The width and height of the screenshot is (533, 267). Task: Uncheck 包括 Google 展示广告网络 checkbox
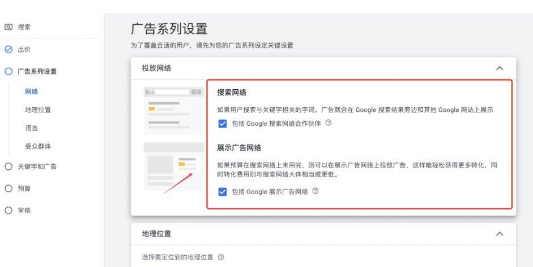tap(223, 192)
